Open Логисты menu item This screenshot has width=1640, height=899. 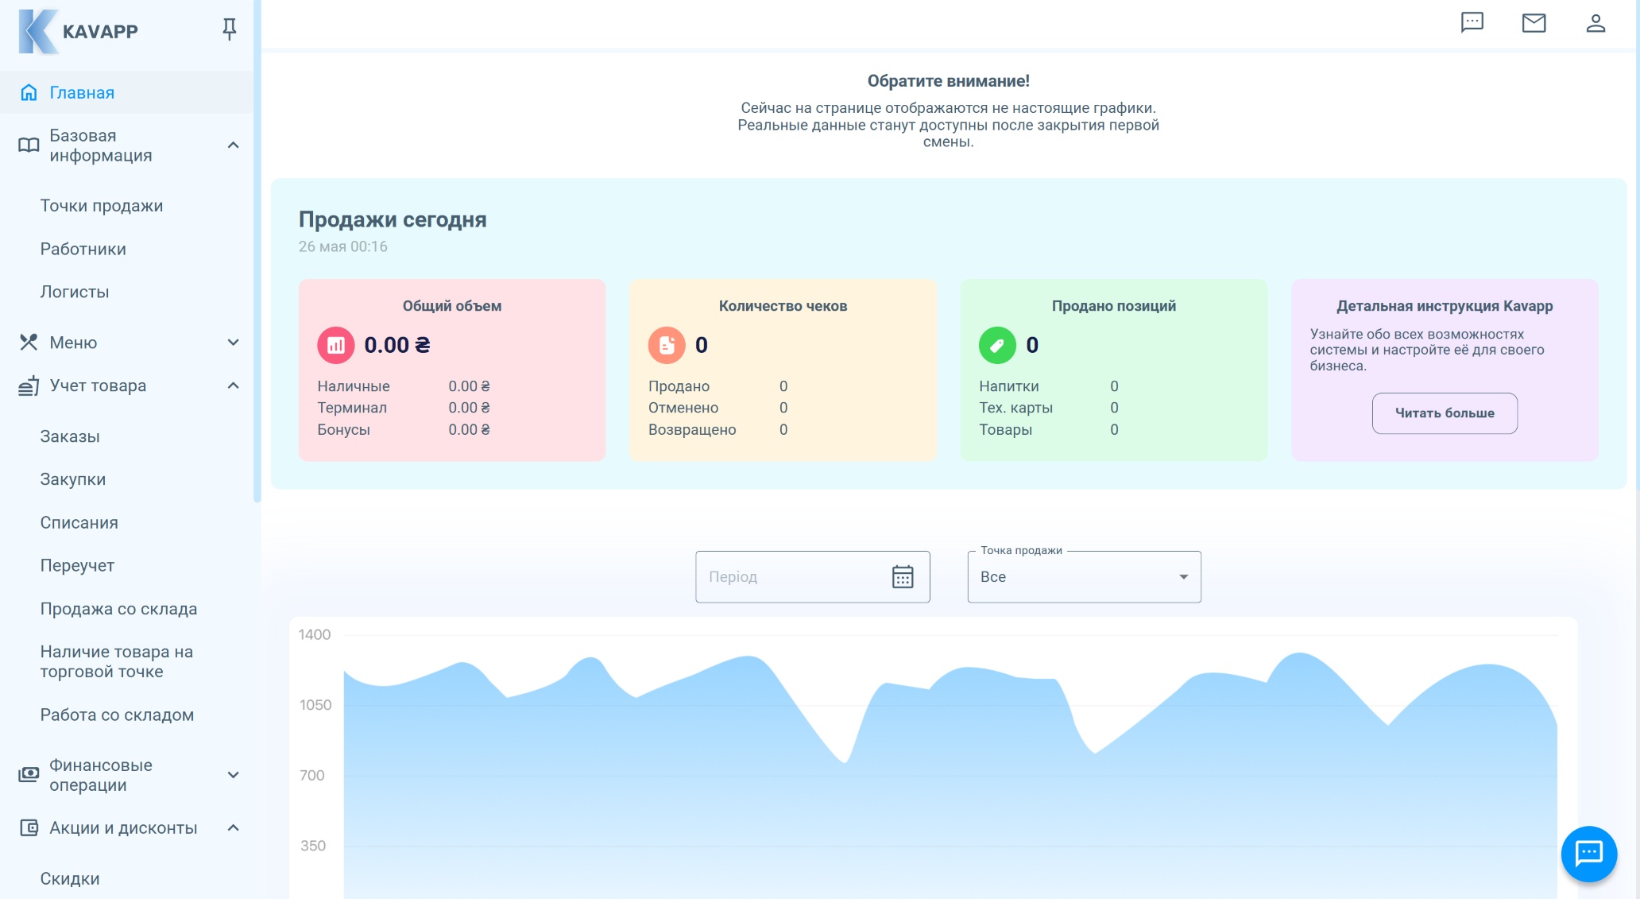point(75,292)
